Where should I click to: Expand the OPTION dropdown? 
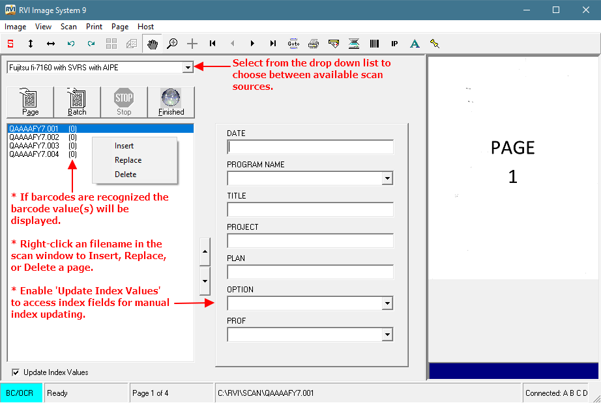pyautogui.click(x=387, y=303)
